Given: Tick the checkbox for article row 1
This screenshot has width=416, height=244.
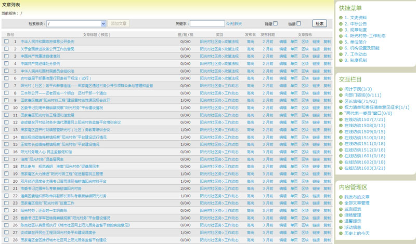Looking at the screenshot, I should pyautogui.click(x=6, y=41).
